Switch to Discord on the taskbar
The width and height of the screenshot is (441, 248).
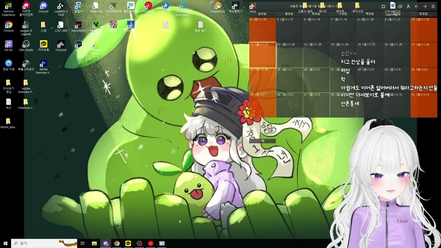coord(106,243)
